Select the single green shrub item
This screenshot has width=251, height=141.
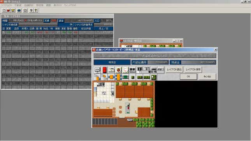[x=133, y=77]
